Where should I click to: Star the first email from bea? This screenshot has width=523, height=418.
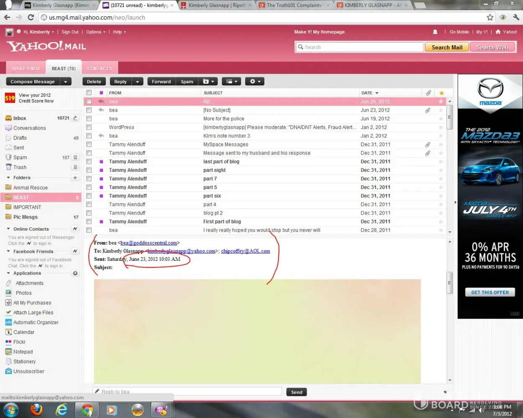(x=441, y=102)
